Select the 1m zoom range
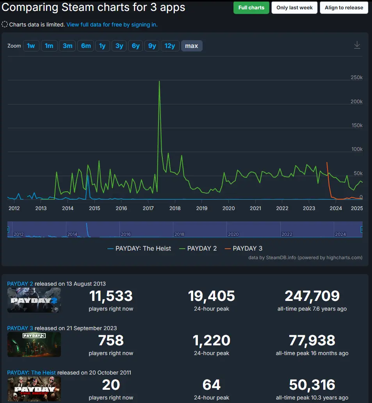 click(49, 46)
